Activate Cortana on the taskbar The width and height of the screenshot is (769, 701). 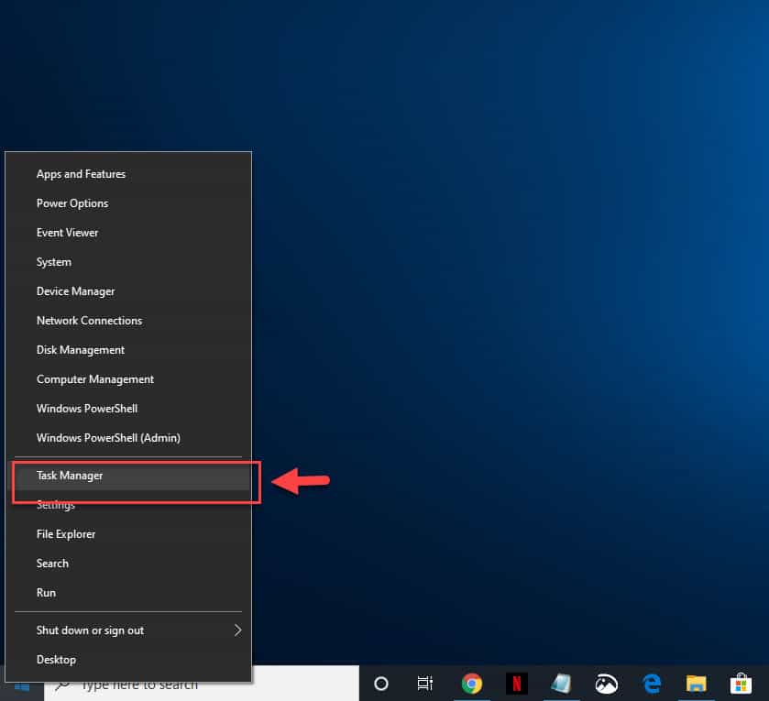point(380,684)
